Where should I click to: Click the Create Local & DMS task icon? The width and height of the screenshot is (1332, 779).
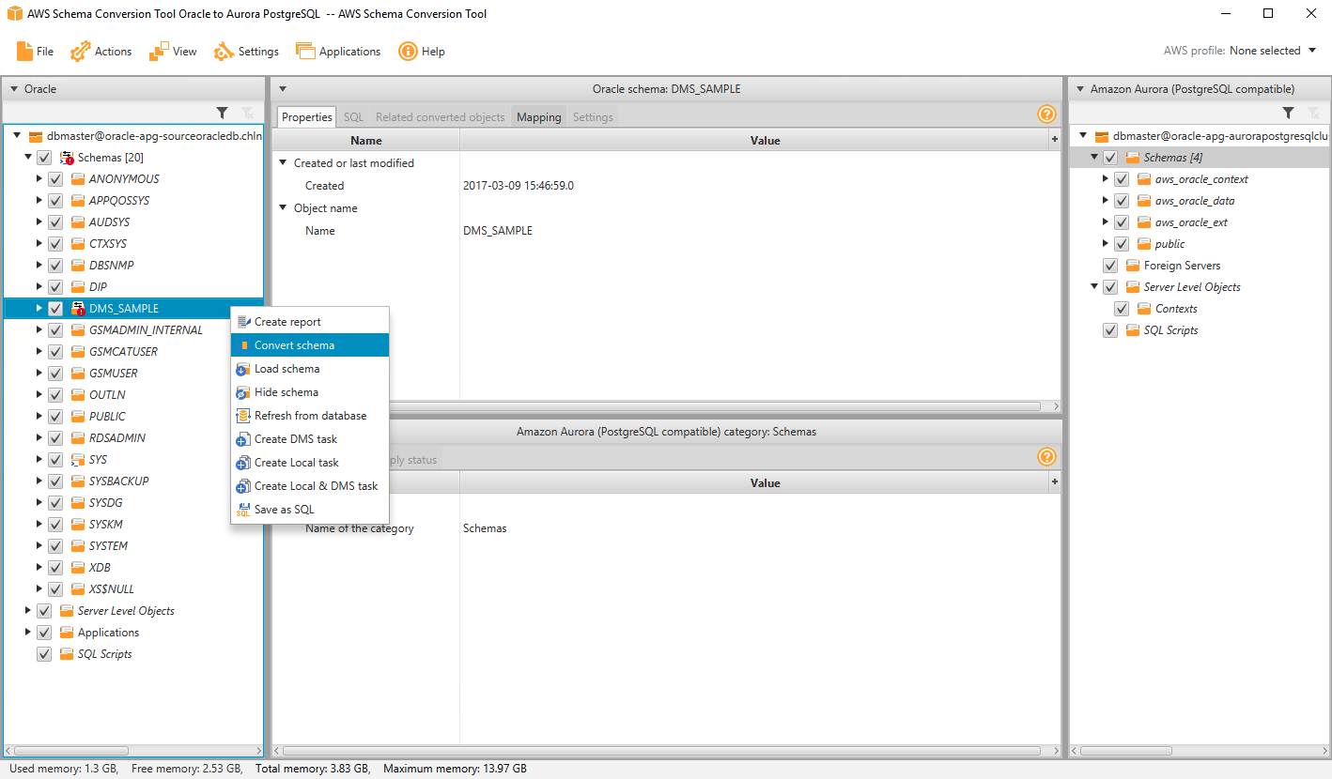(x=242, y=486)
